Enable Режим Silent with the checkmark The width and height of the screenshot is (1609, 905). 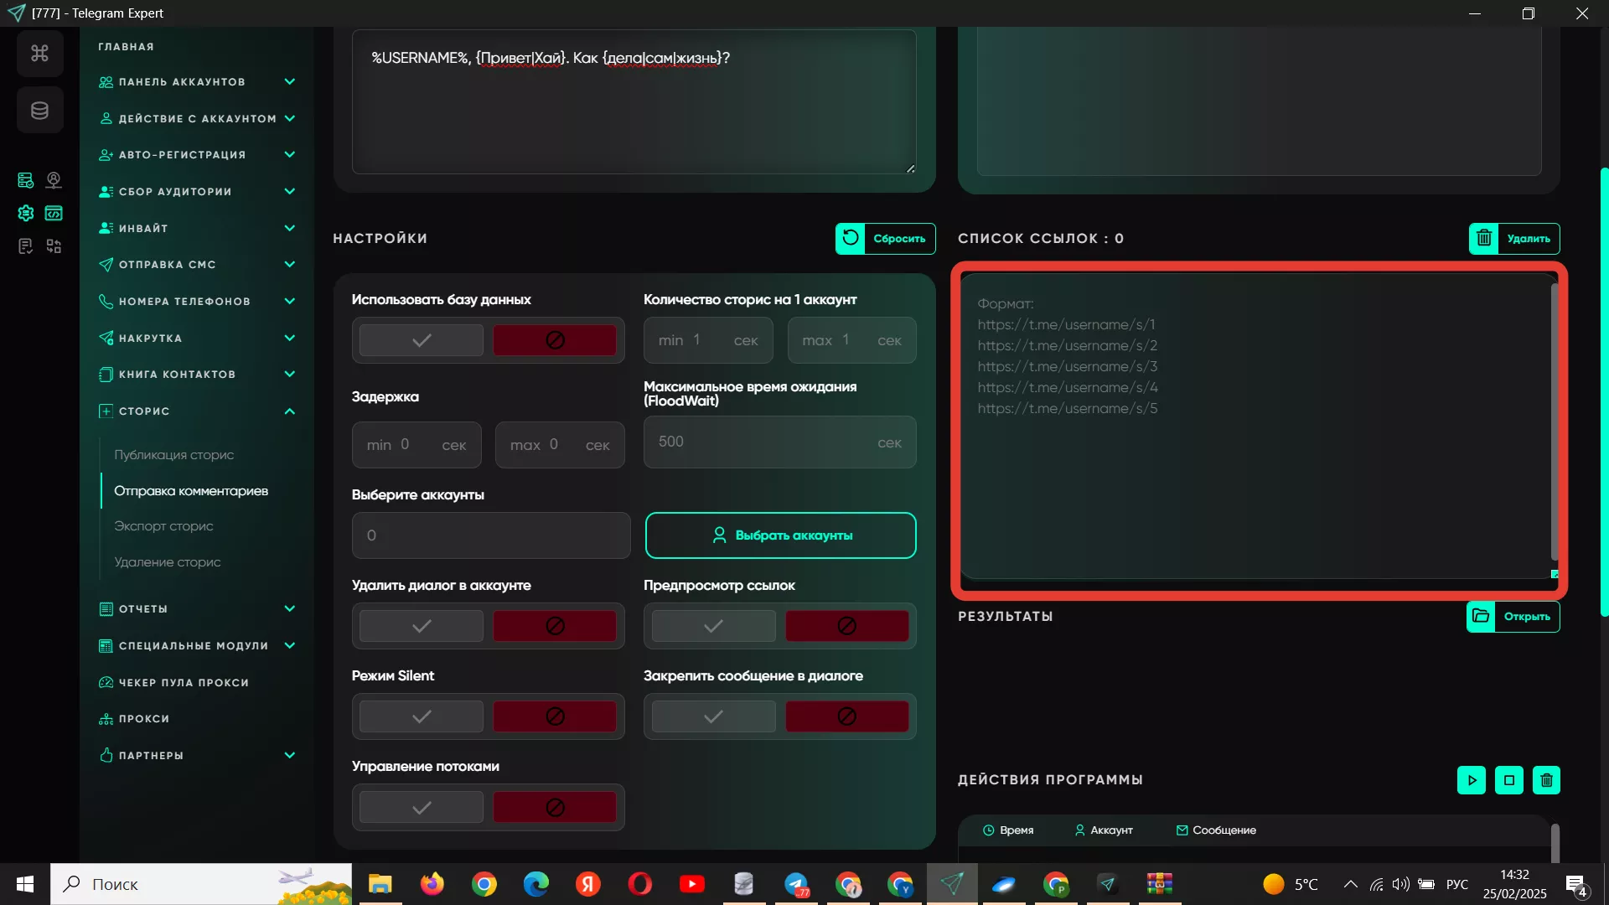pos(422,716)
